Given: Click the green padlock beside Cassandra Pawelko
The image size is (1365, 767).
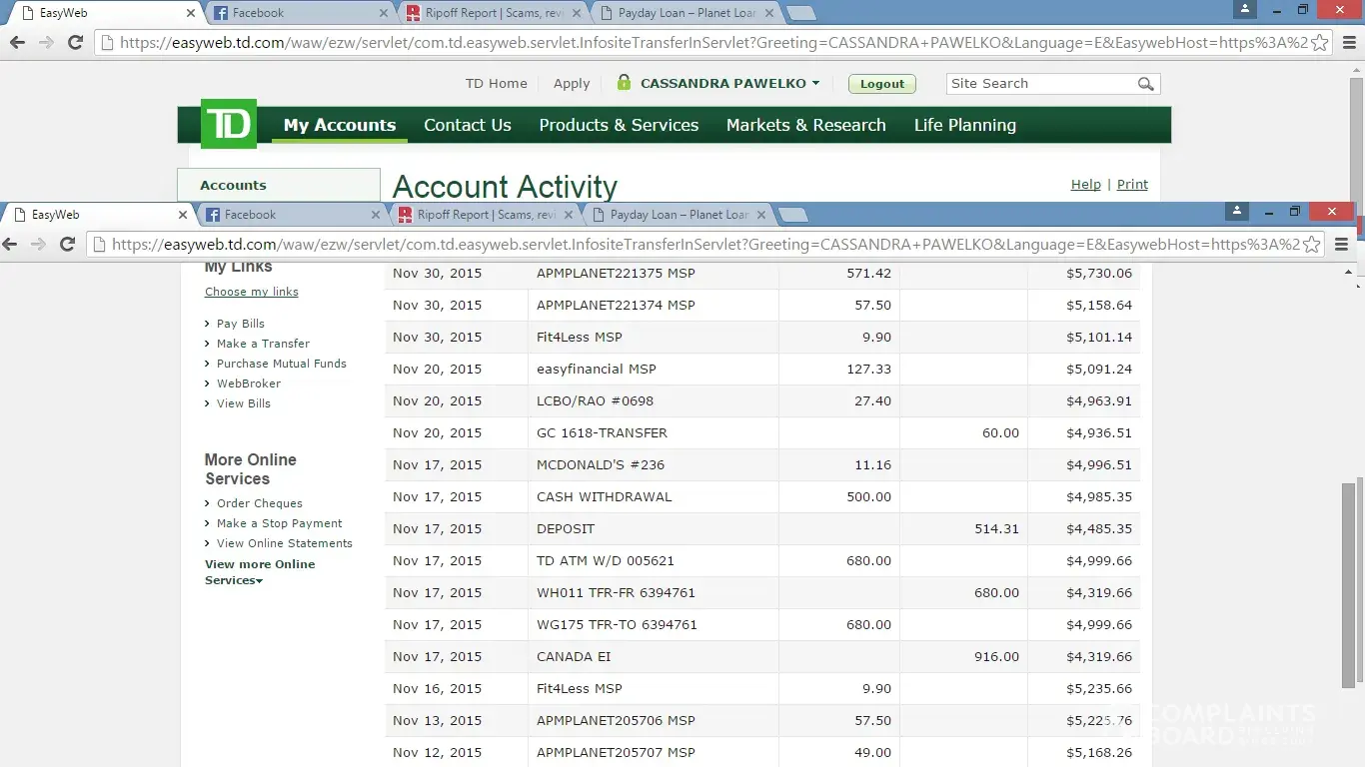Looking at the screenshot, I should pos(624,83).
